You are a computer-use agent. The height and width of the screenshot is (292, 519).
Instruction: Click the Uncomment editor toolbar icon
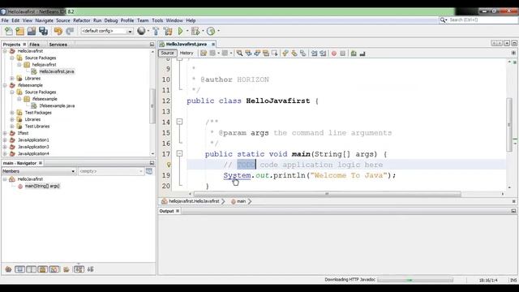point(362,54)
